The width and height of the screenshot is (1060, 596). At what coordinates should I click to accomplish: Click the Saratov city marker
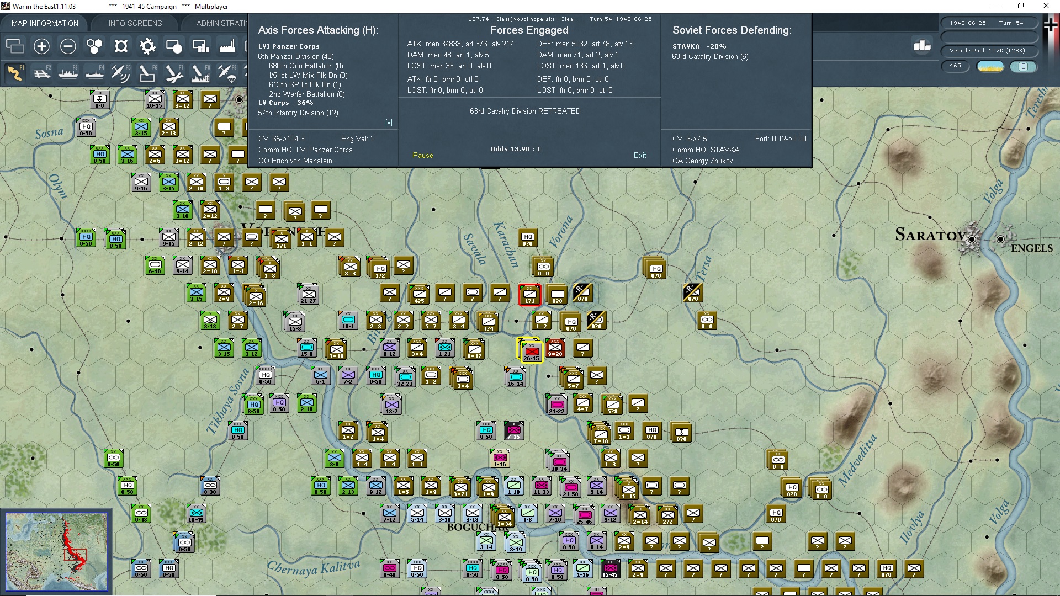(972, 239)
